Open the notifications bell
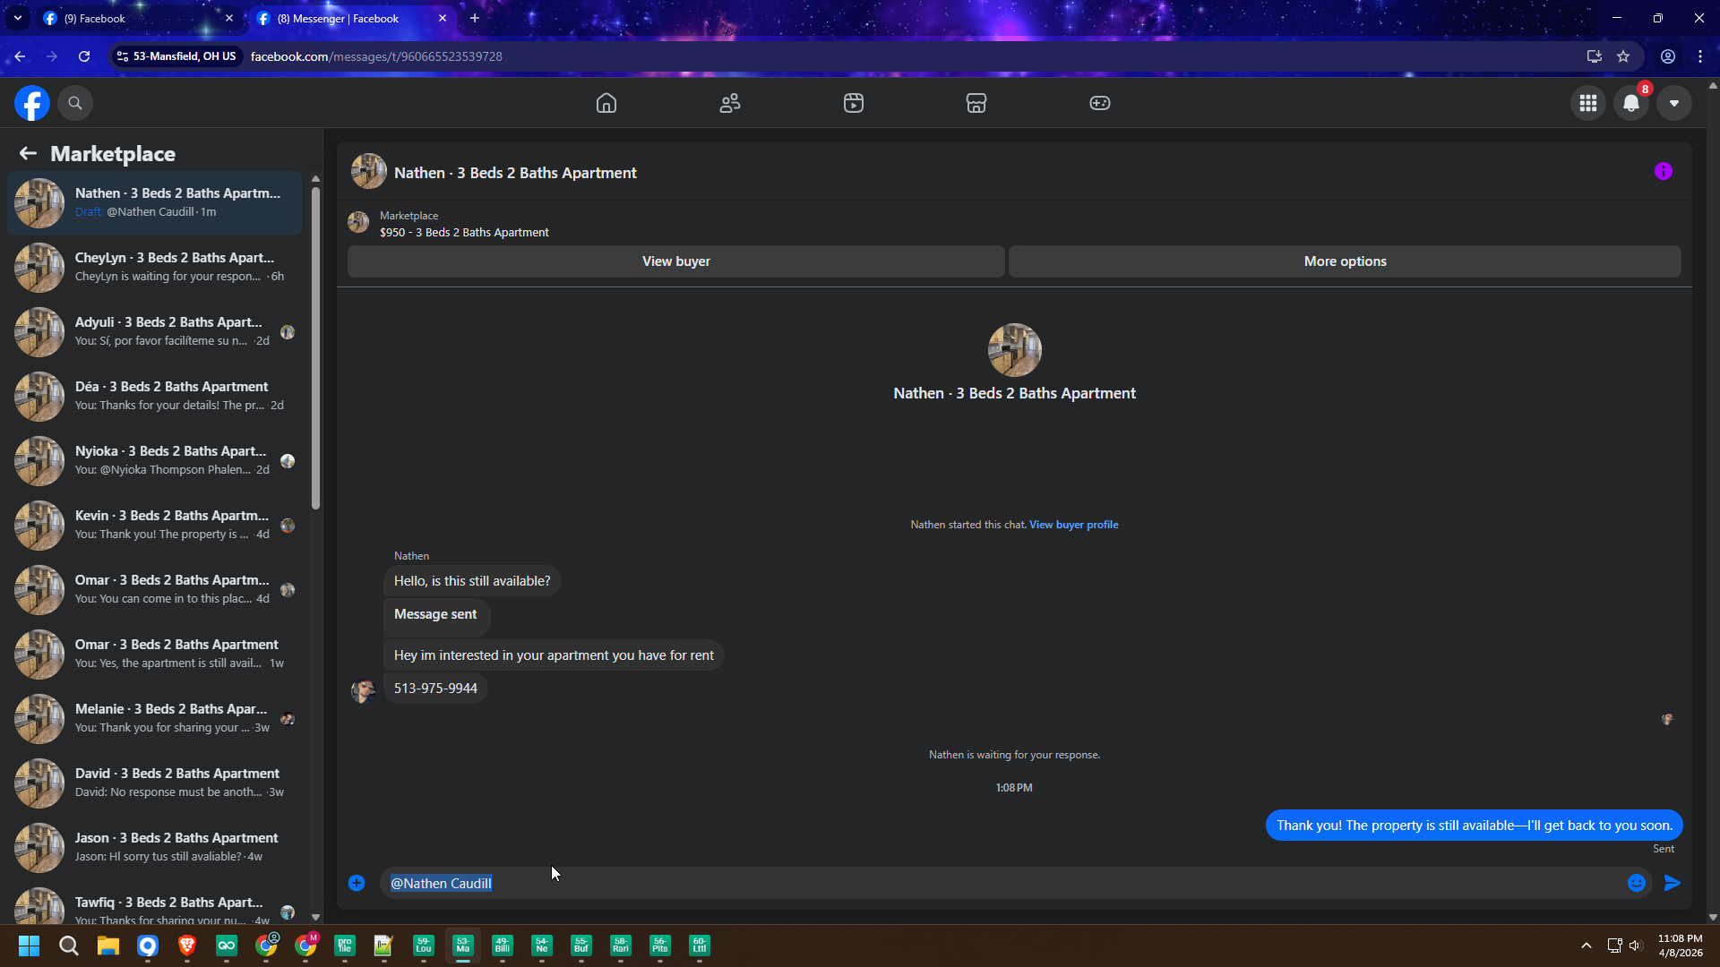The height and width of the screenshot is (967, 1720). point(1631,103)
